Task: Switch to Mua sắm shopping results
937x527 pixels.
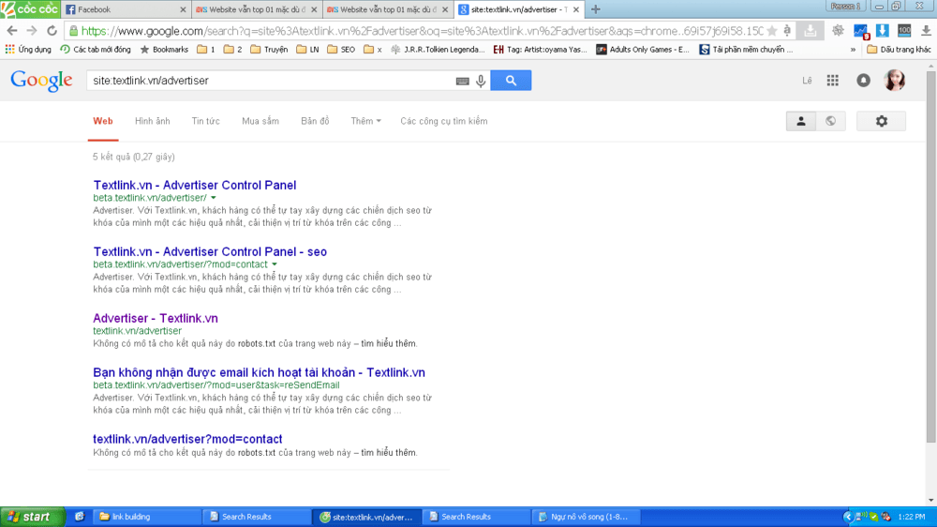Action: tap(260, 121)
